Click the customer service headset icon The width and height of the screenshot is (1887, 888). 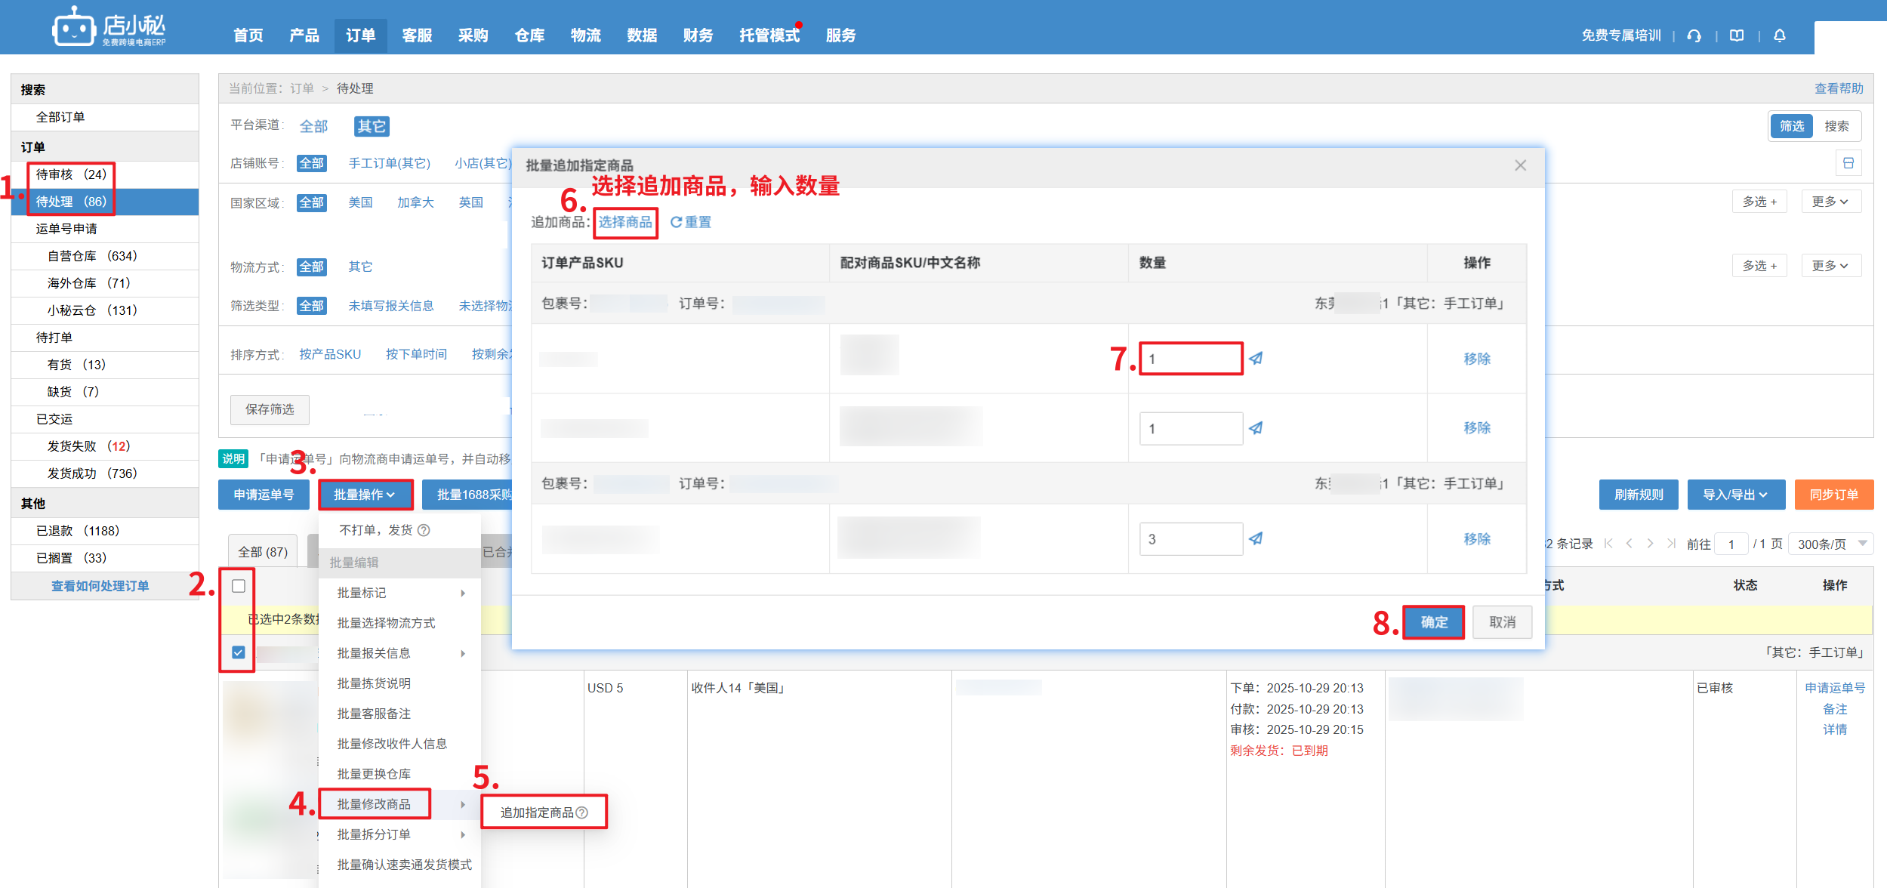click(1694, 35)
